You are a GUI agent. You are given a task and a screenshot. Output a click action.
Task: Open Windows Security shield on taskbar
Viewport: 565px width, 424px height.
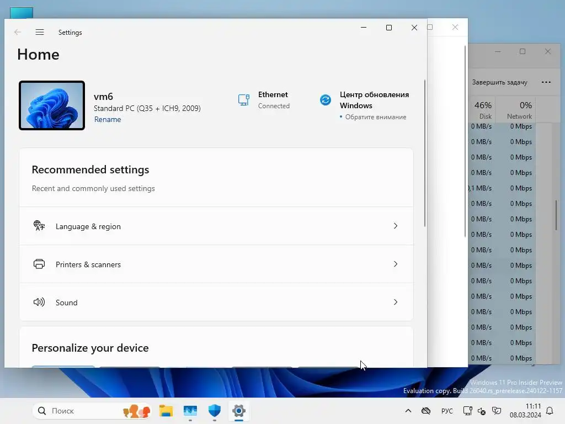click(215, 411)
